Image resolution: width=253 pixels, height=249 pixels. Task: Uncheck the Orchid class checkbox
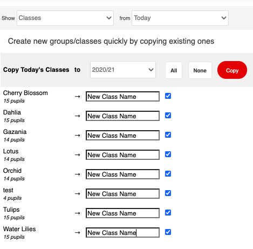[168, 174]
